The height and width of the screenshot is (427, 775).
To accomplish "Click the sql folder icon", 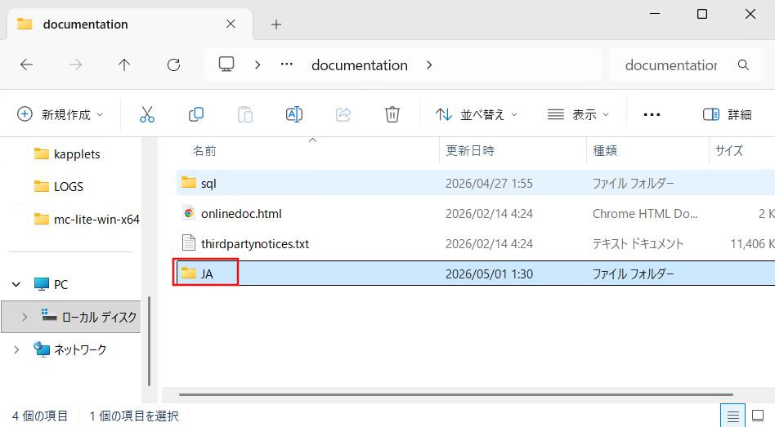I will click(x=189, y=183).
